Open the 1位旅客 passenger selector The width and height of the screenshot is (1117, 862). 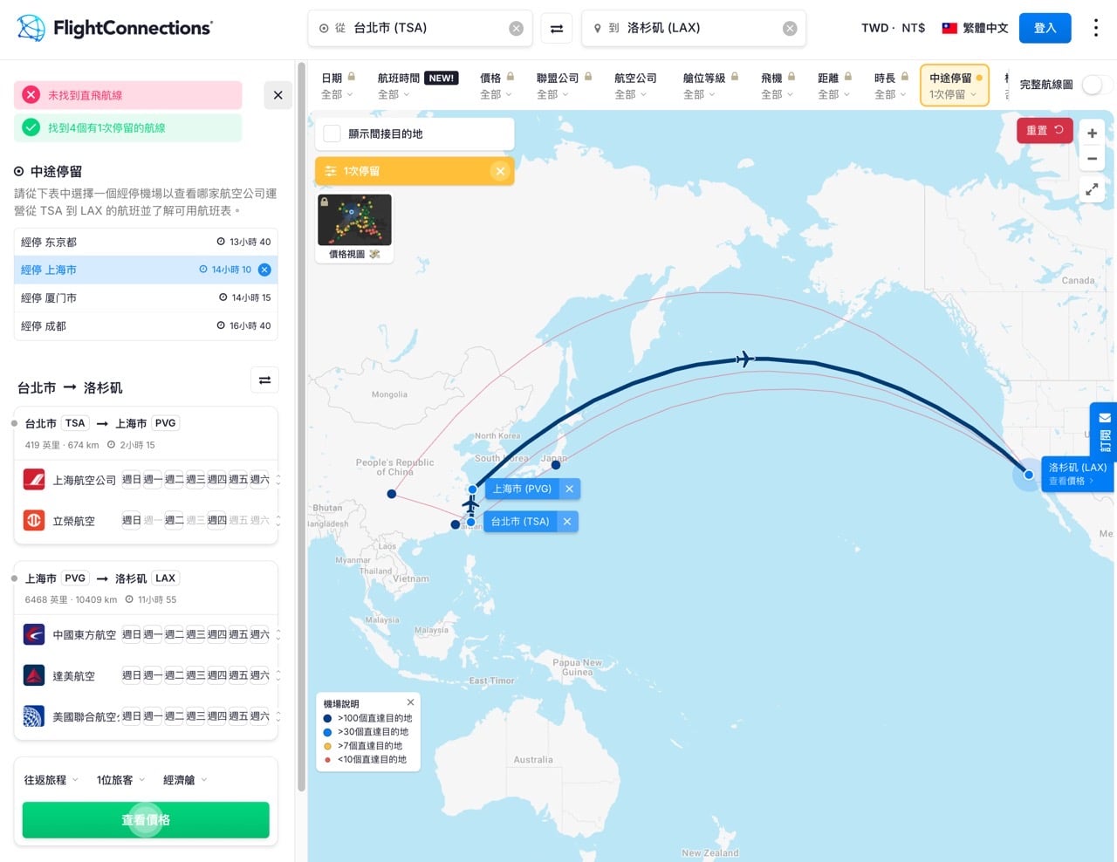pos(120,780)
